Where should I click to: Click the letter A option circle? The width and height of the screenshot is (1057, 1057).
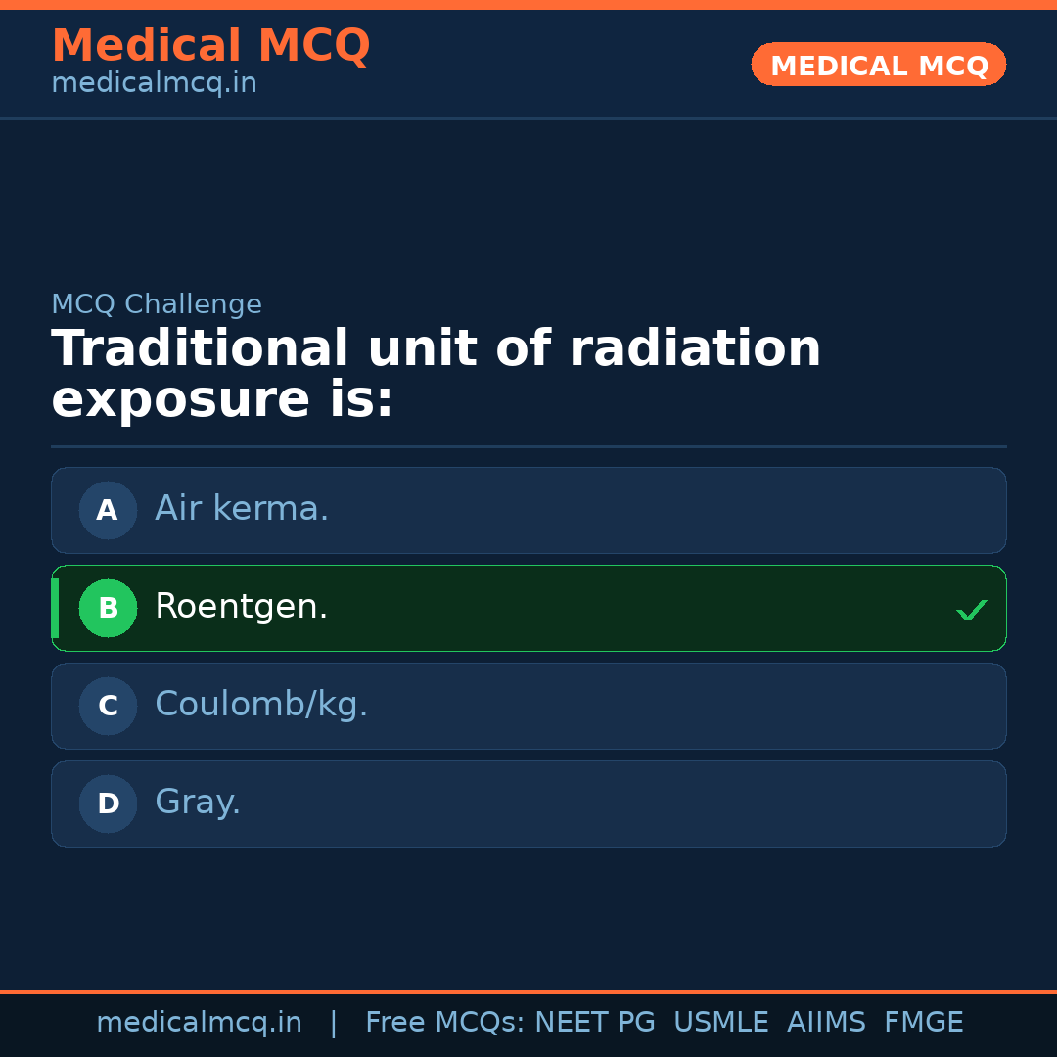point(108,510)
